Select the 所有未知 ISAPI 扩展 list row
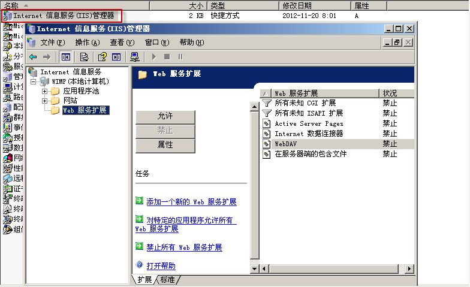This screenshot has height=287, width=470. click(x=338, y=113)
